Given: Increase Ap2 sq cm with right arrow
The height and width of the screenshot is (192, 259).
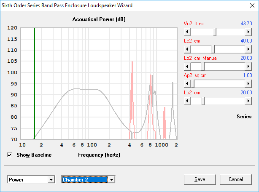Looking at the screenshot, I should click(x=248, y=84).
